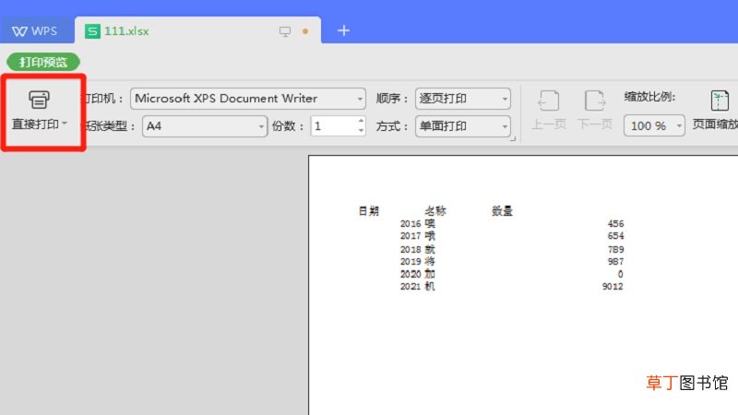The width and height of the screenshot is (738, 415).
Task: Click the value 987 in preview
Action: pos(615,261)
